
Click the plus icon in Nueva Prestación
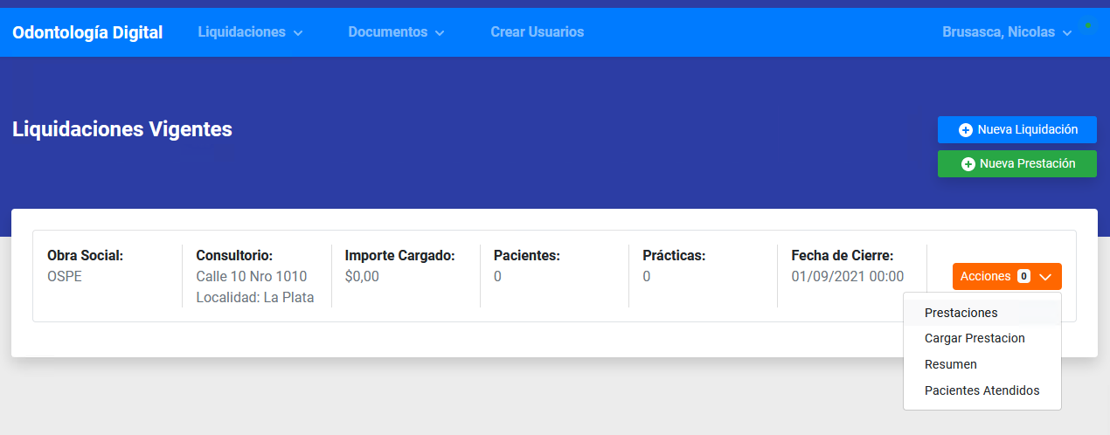968,164
